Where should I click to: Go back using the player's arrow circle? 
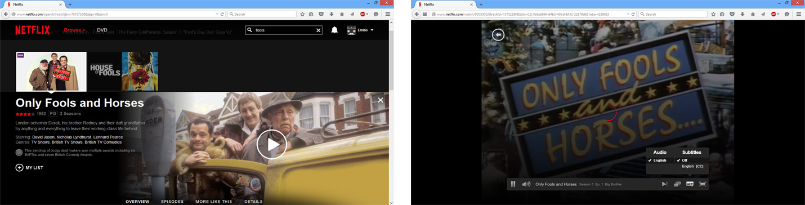click(x=498, y=35)
